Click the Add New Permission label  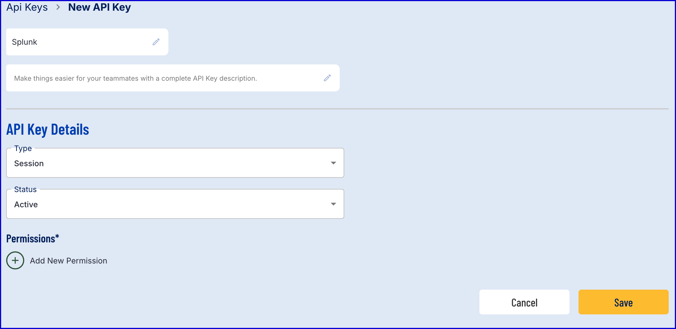(68, 261)
